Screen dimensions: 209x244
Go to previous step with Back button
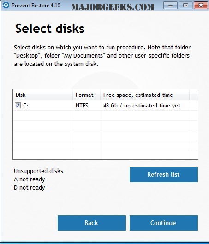[x=92, y=223]
